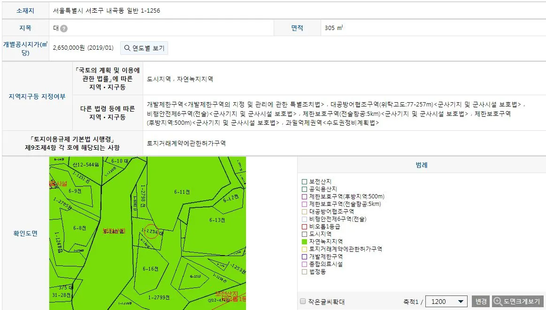This screenshot has height=310, width=546.
Task: Click the question mark help icon beside 대
Action: [63, 28]
